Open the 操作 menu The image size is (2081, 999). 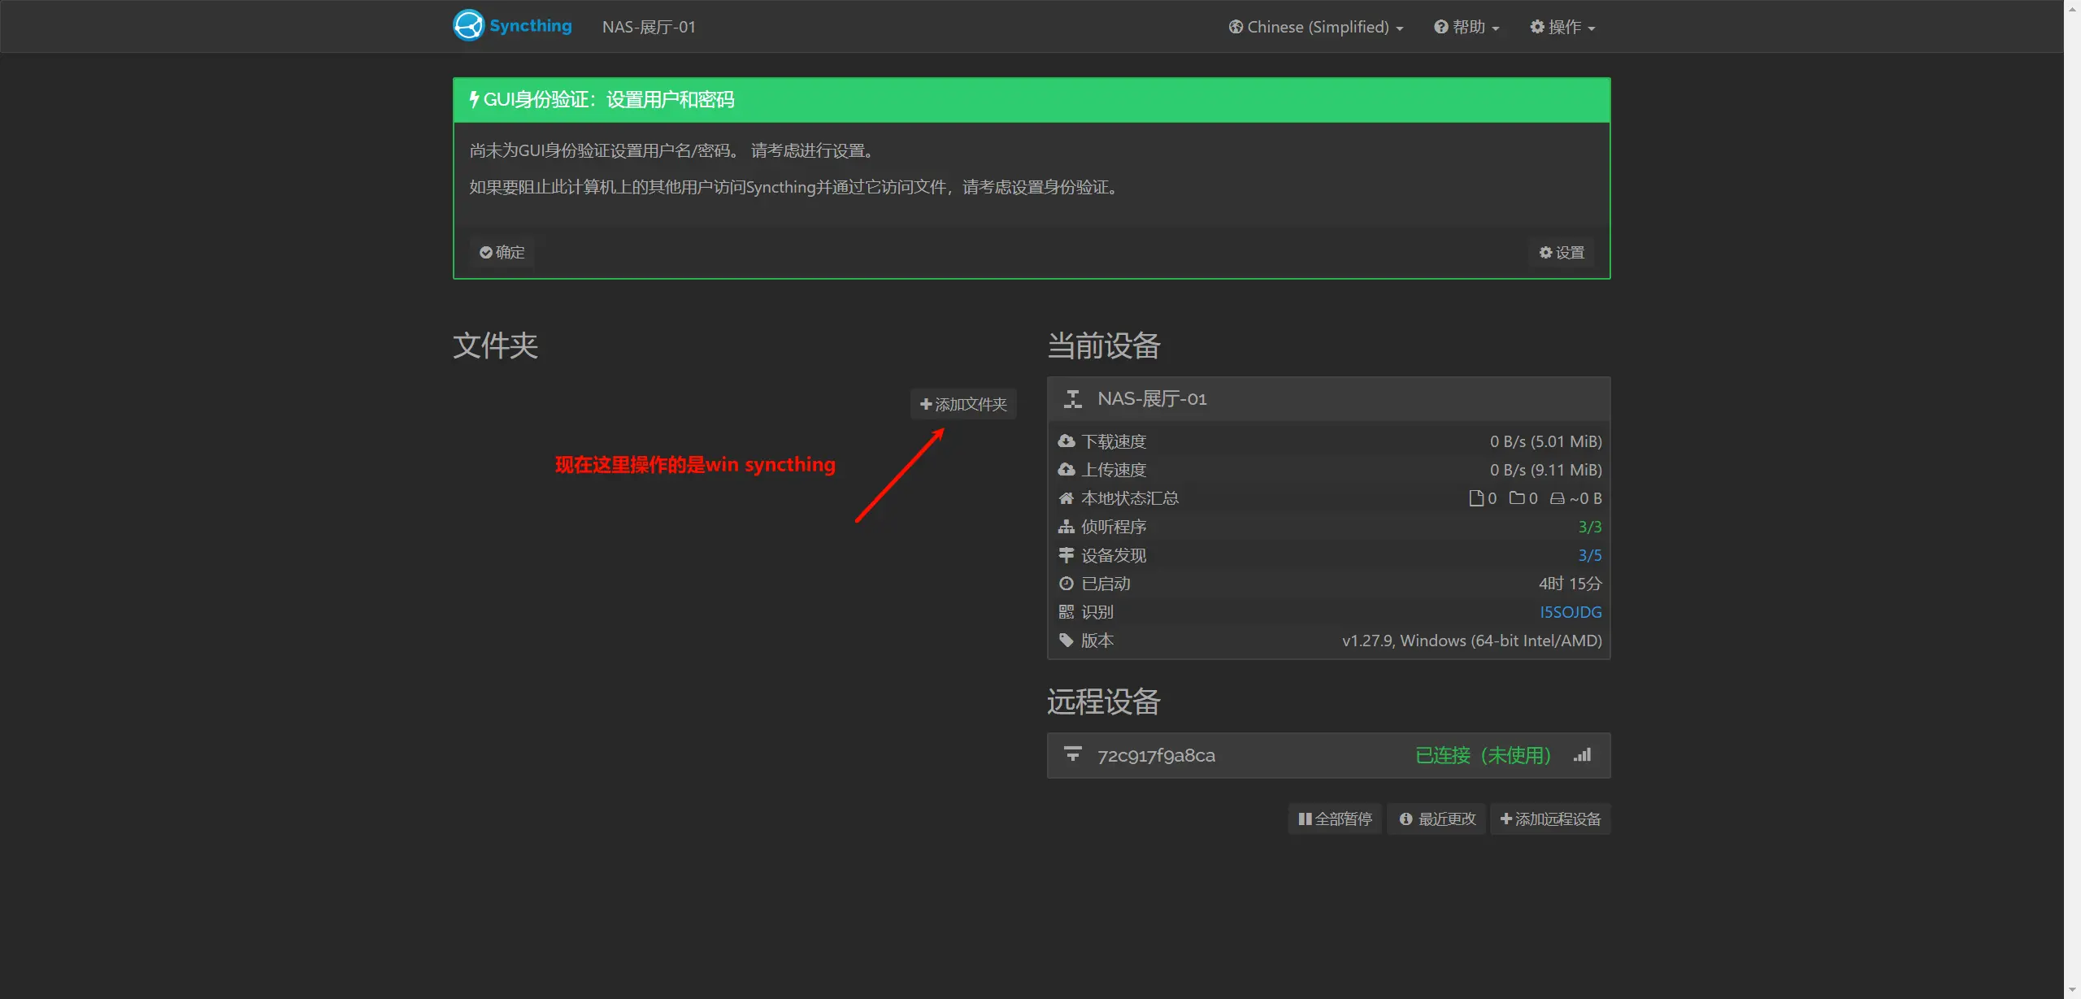1561,26
